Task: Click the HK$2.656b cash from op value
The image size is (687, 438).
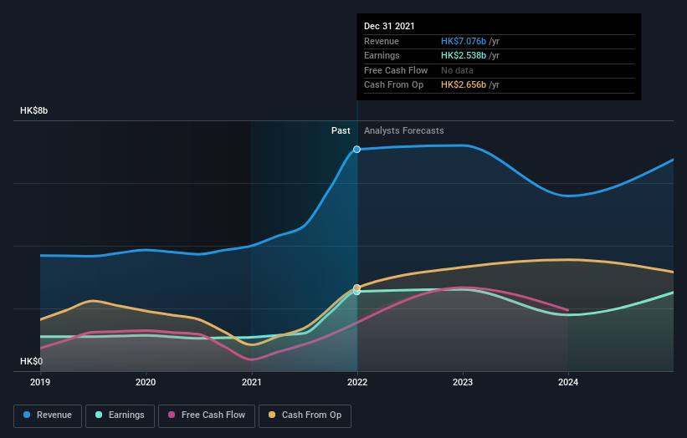Action: coord(464,85)
